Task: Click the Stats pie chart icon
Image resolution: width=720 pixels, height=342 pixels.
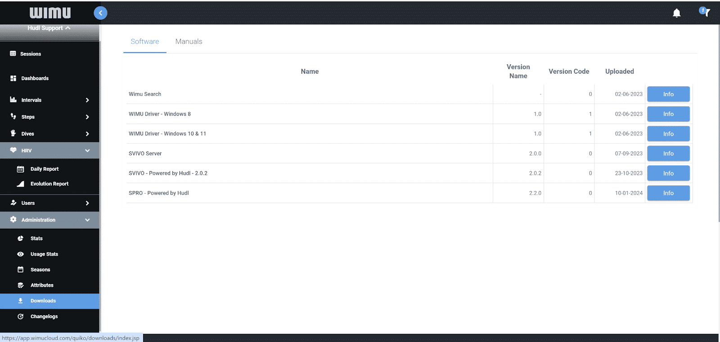Action: pyautogui.click(x=20, y=239)
